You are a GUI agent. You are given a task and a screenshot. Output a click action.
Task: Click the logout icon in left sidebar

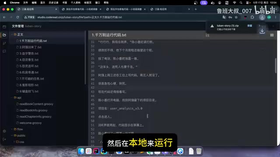[x=4, y=139]
